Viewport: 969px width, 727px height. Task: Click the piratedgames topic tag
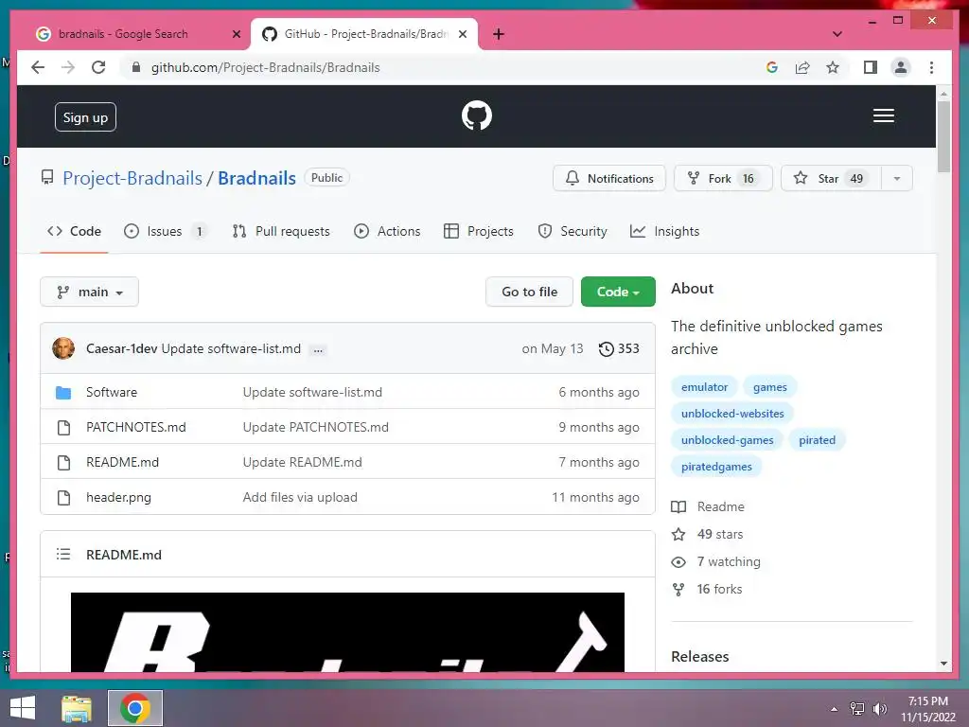pos(717,467)
